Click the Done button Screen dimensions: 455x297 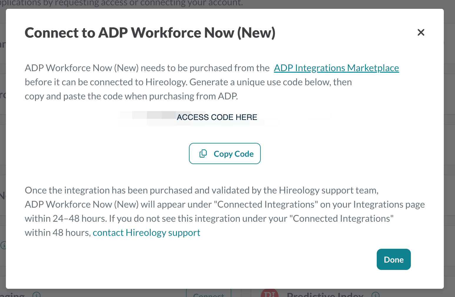tap(394, 259)
